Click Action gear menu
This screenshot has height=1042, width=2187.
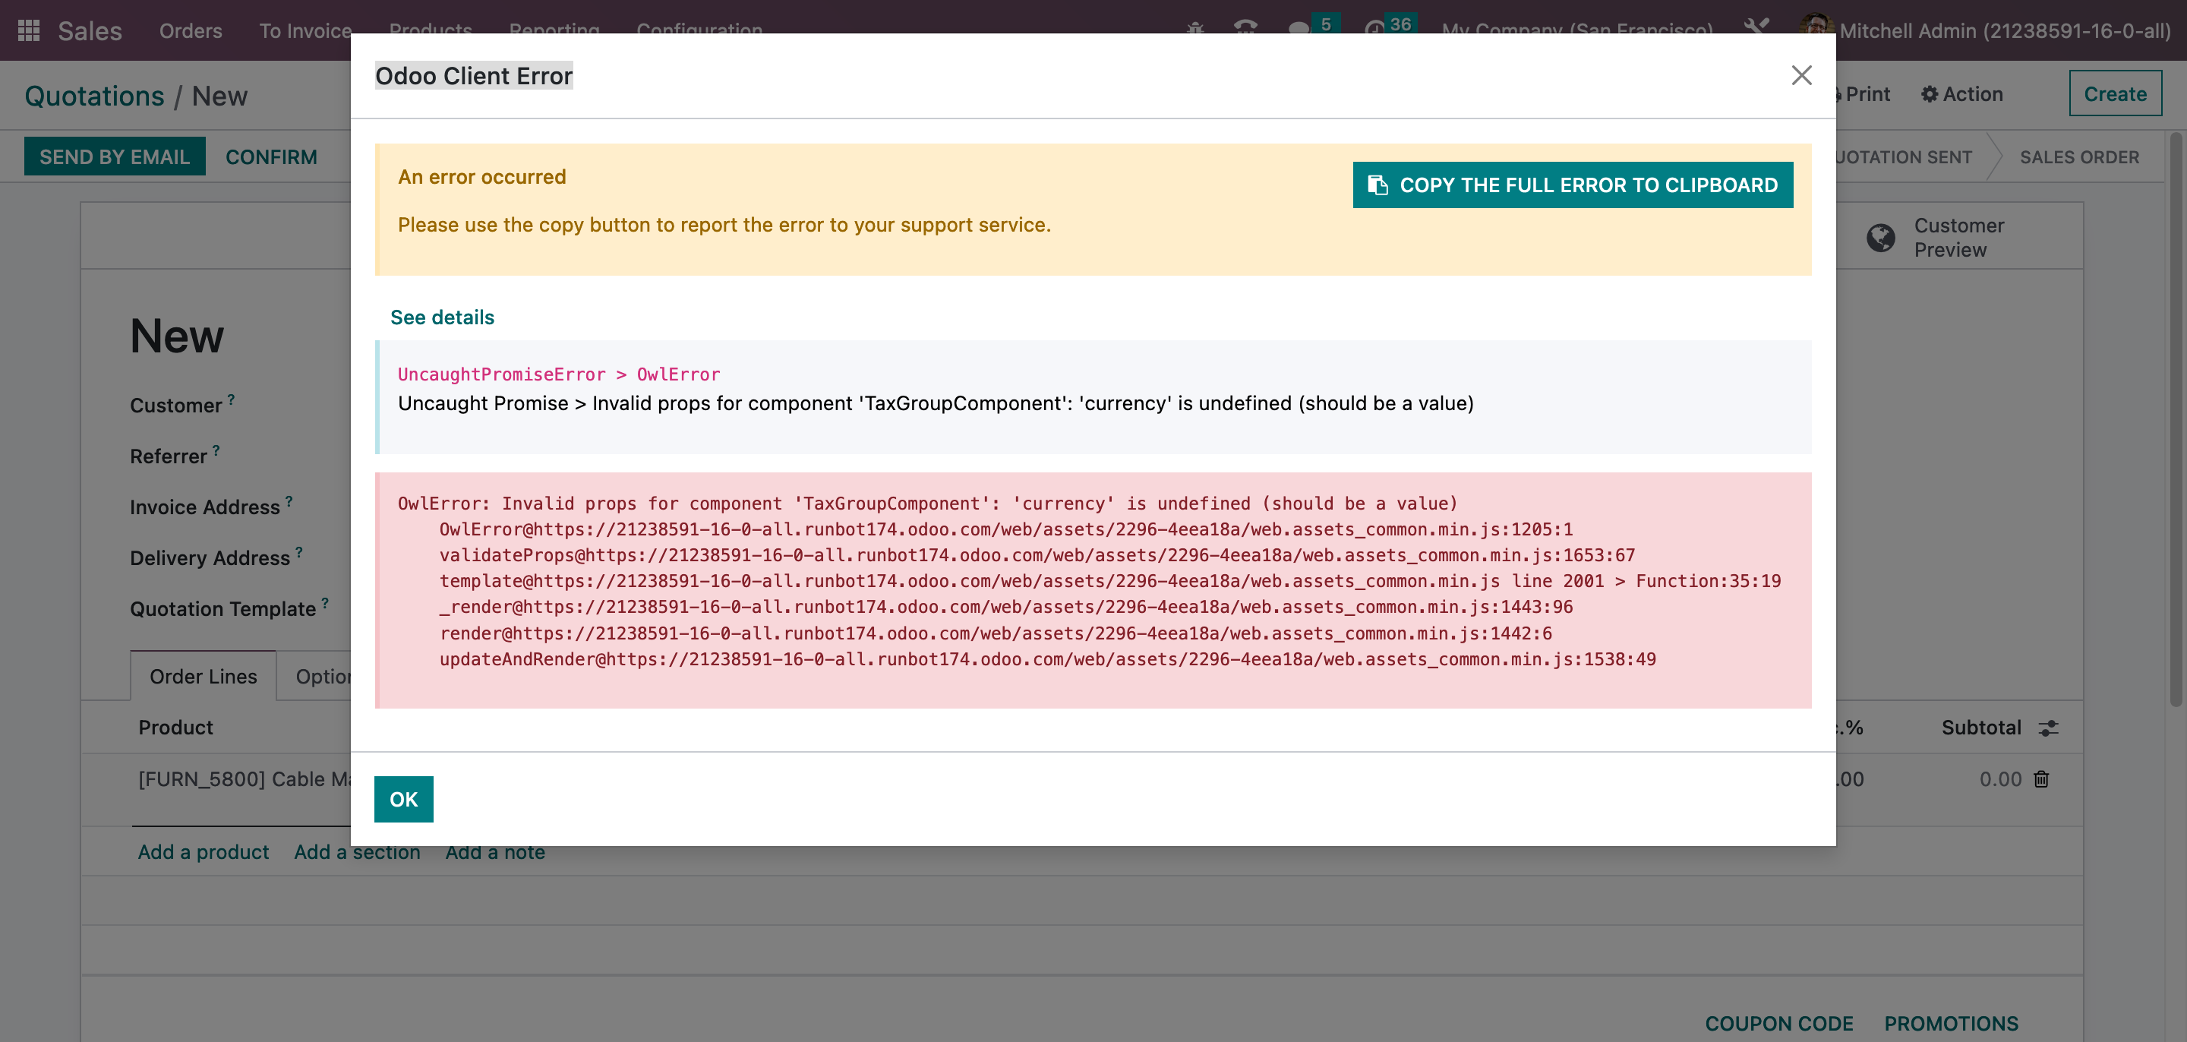tap(1962, 94)
